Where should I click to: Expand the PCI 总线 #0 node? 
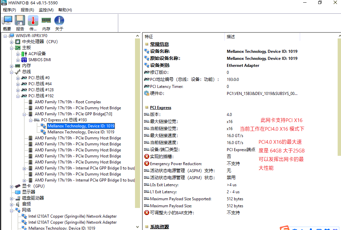tap(18, 78)
